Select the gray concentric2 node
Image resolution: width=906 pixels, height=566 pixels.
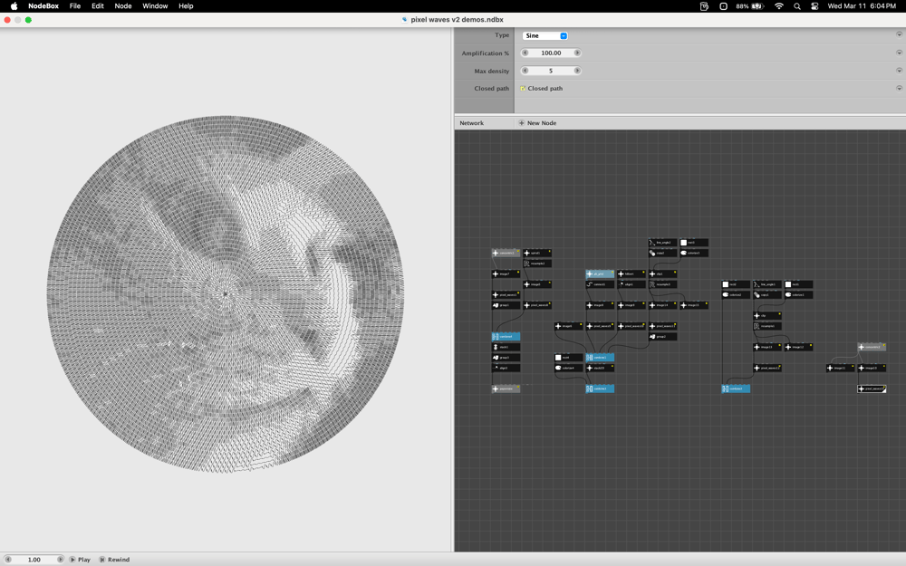click(x=872, y=347)
